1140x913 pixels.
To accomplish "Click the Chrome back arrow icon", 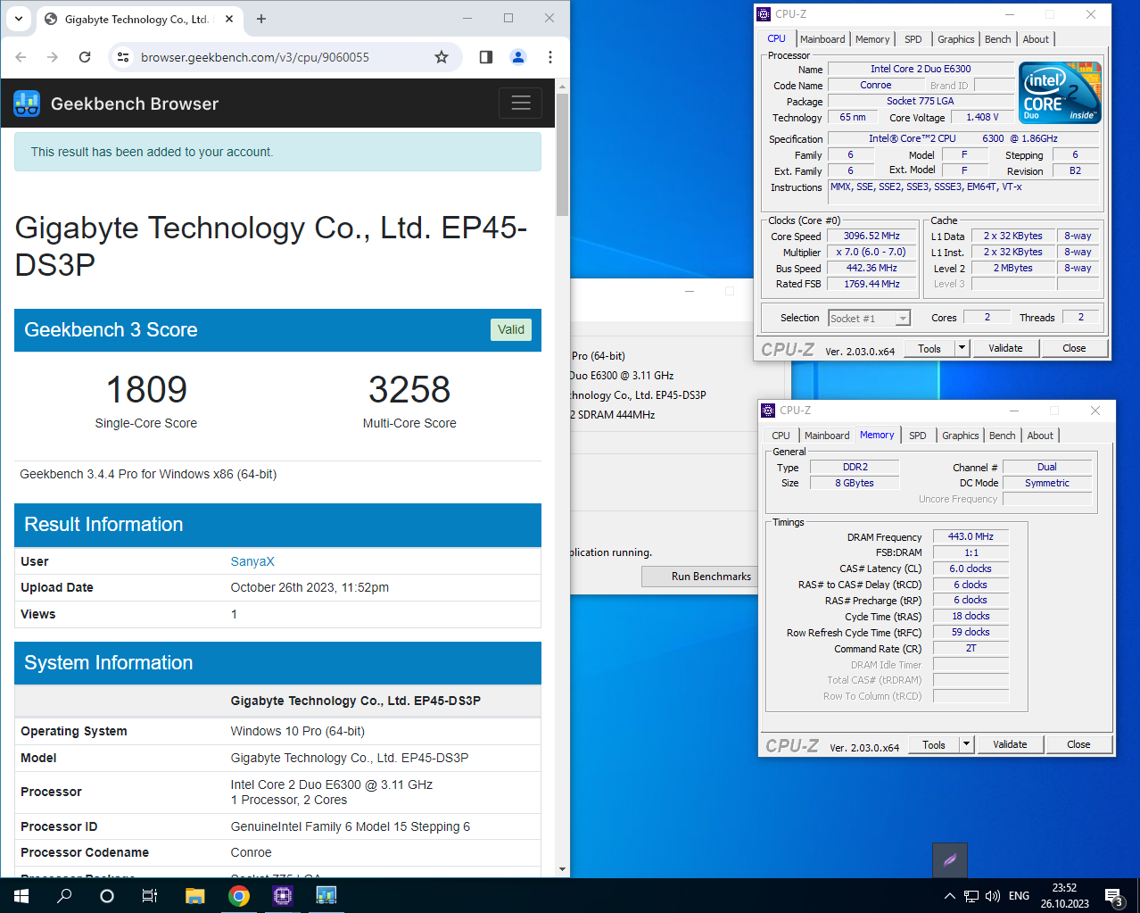I will pyautogui.click(x=21, y=57).
